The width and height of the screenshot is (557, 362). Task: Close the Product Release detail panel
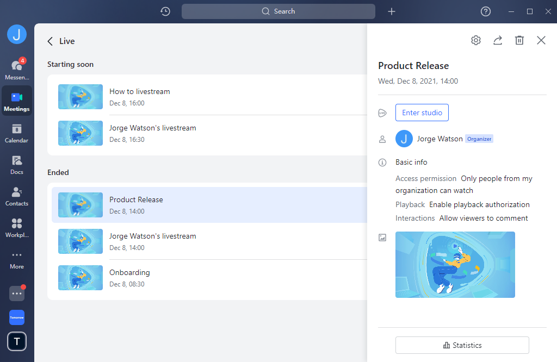pos(541,40)
